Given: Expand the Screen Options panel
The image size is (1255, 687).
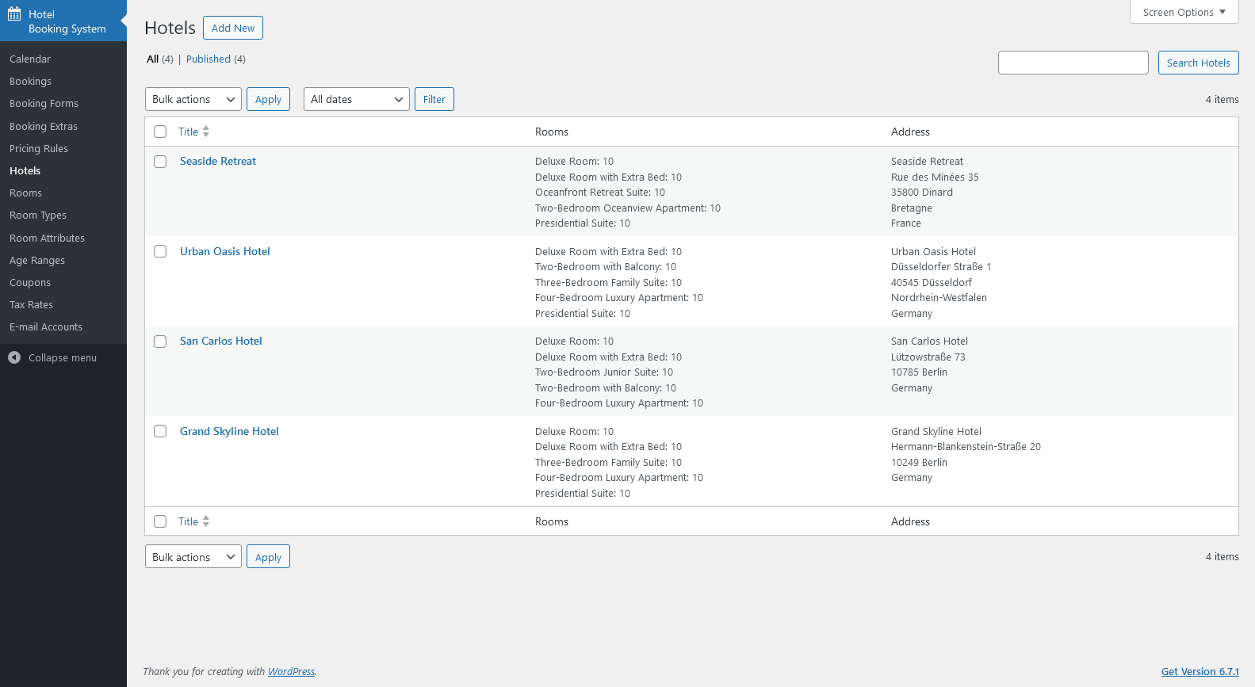Looking at the screenshot, I should point(1184,12).
